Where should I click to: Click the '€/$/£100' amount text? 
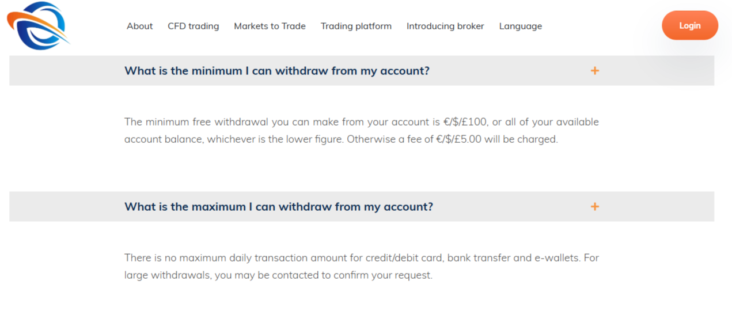[465, 122]
